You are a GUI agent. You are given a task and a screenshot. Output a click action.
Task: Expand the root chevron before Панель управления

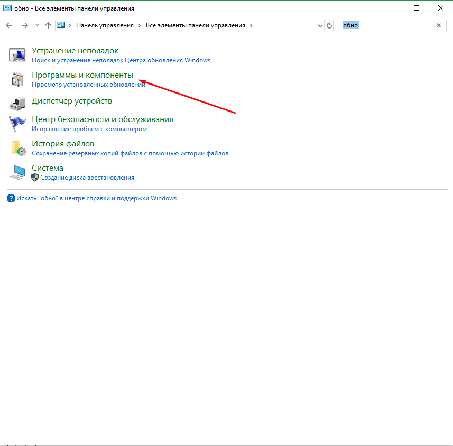tap(70, 25)
